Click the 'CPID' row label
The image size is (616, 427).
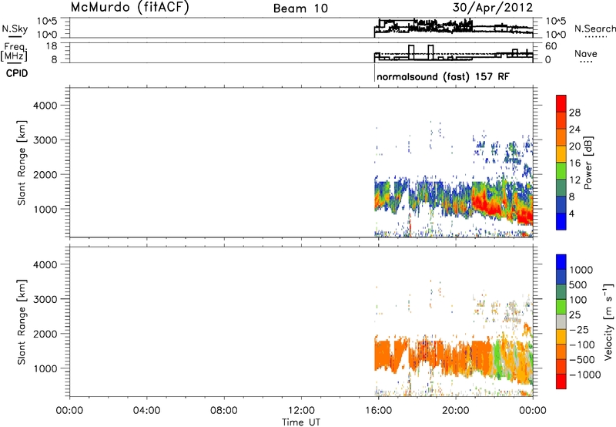17,73
